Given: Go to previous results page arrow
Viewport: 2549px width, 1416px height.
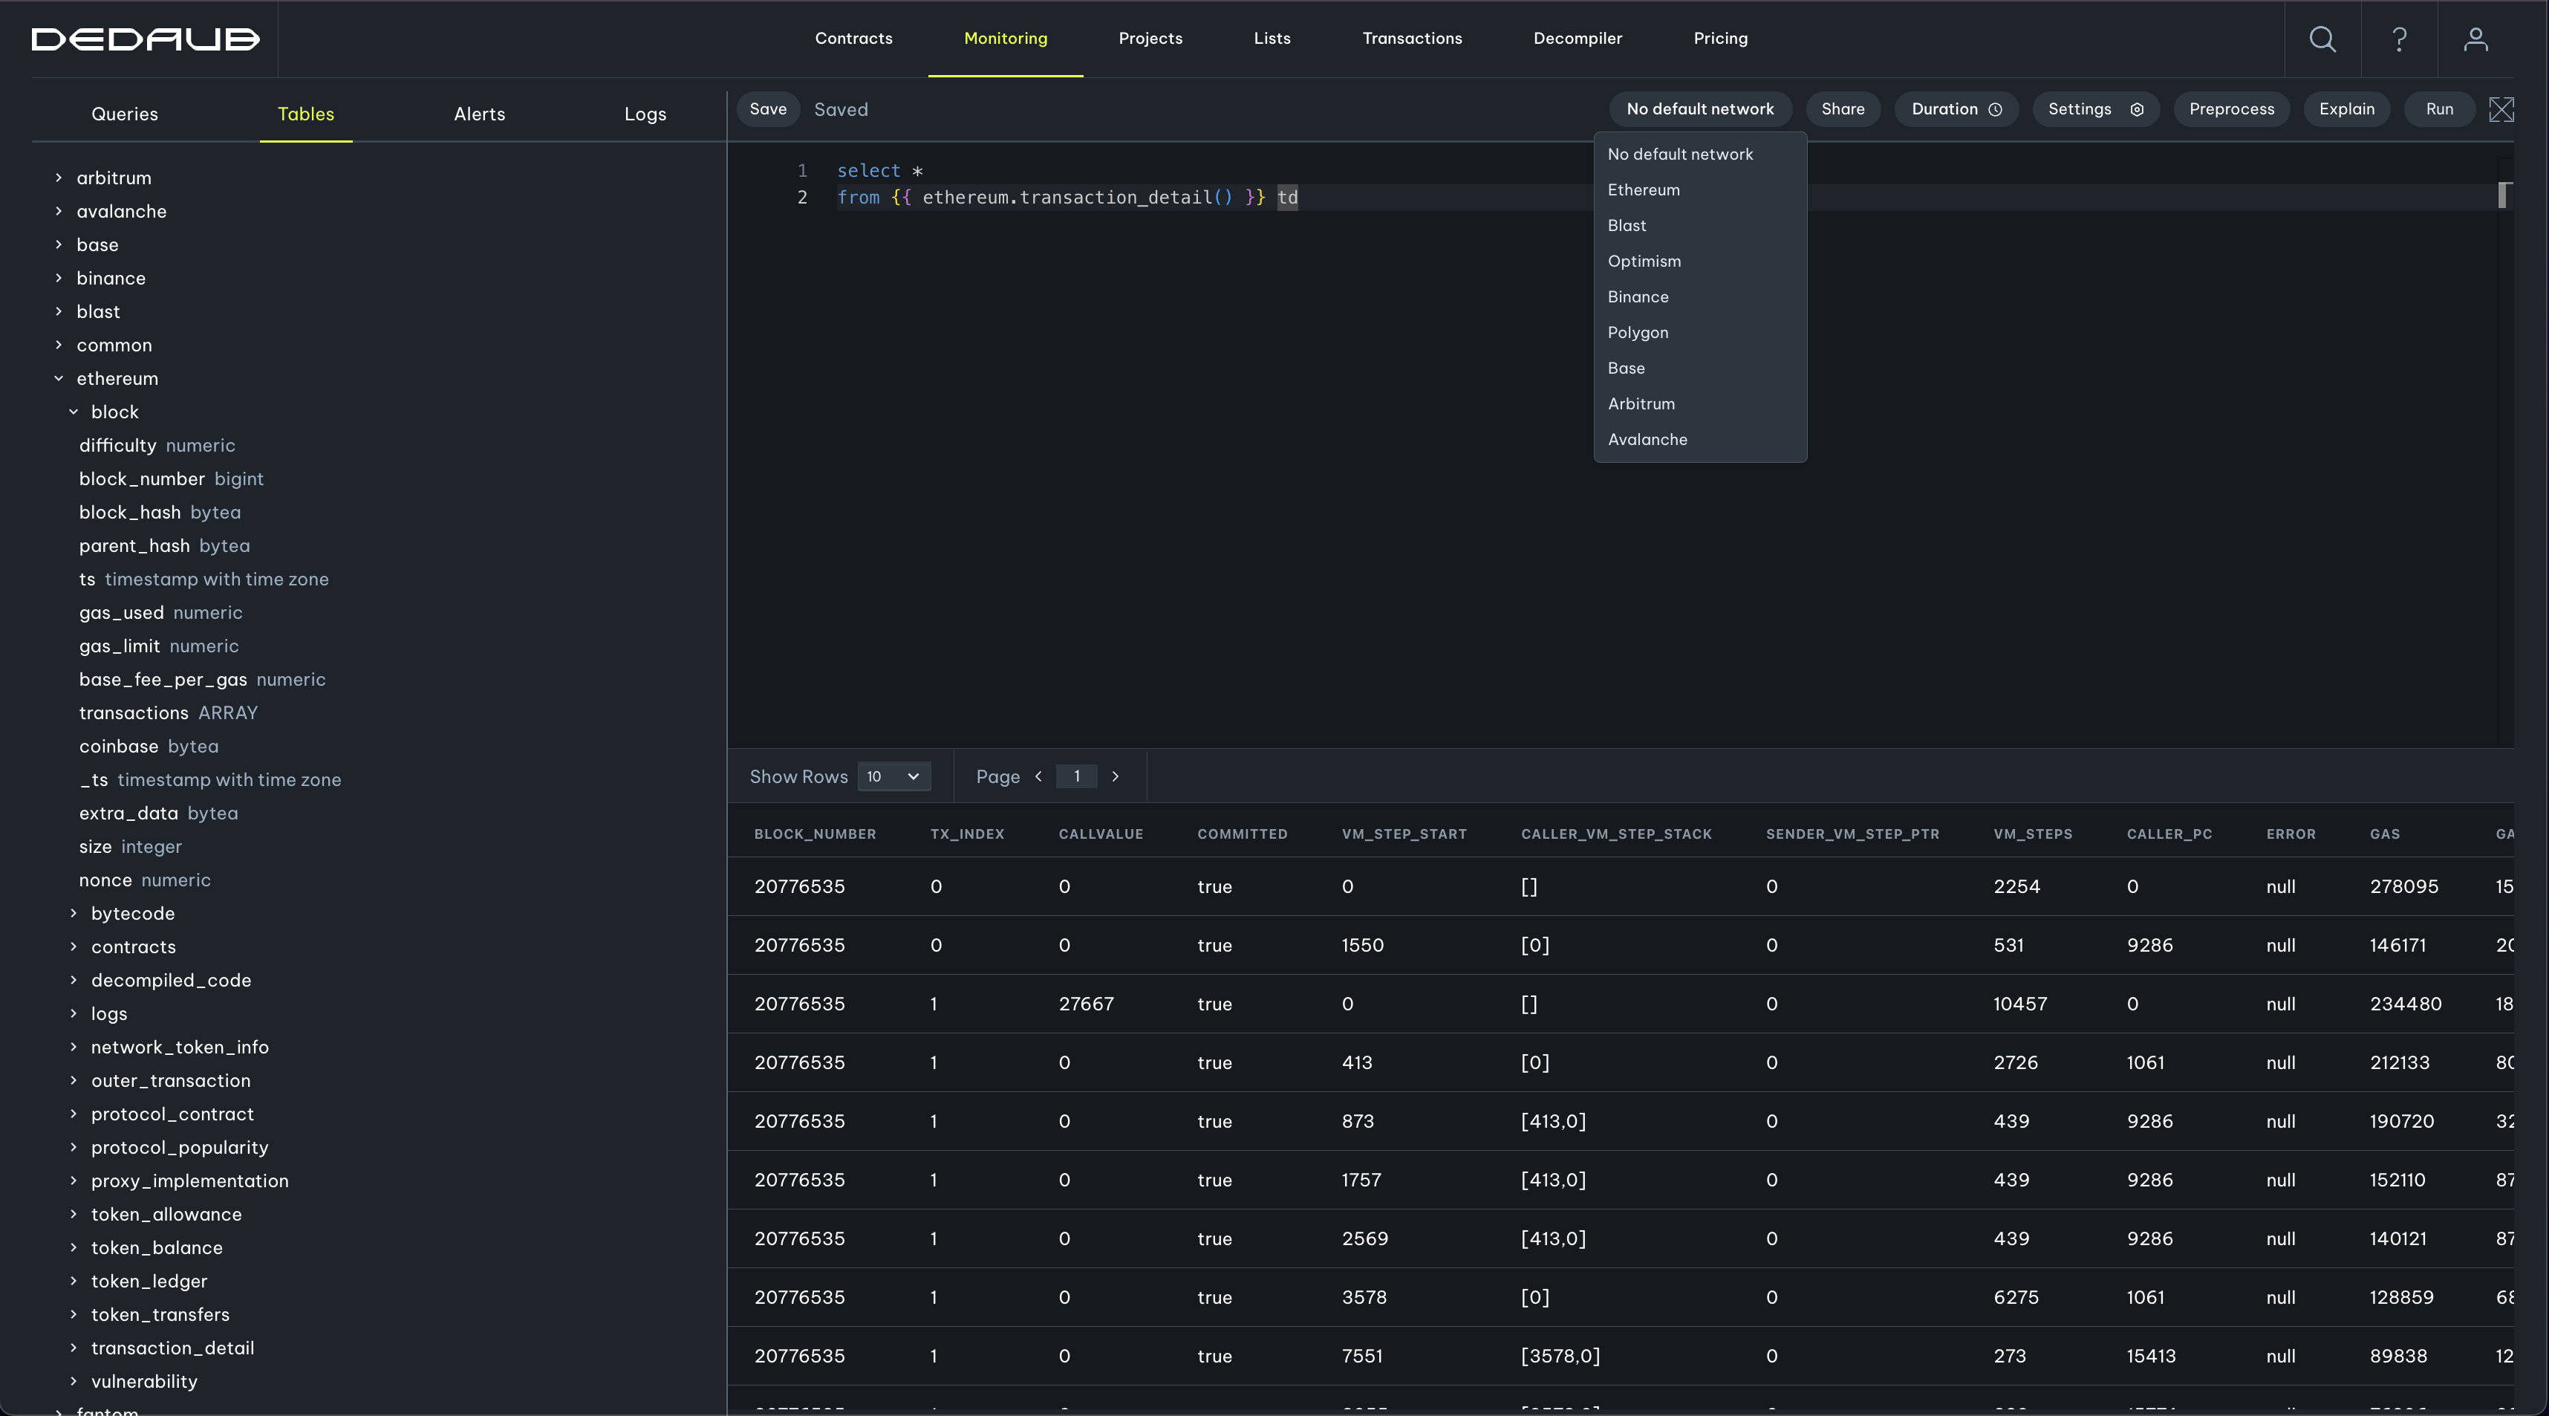Looking at the screenshot, I should point(1038,777).
